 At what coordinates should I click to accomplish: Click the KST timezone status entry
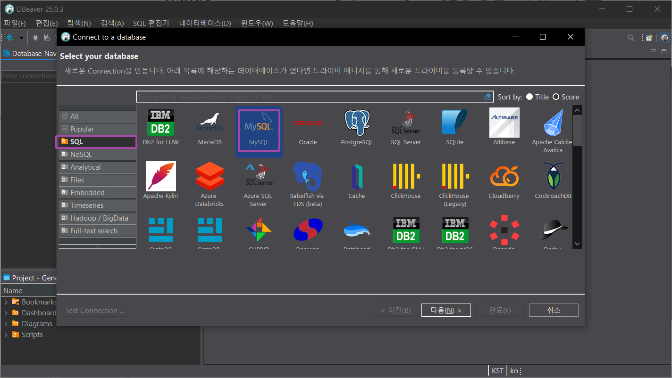point(497,371)
